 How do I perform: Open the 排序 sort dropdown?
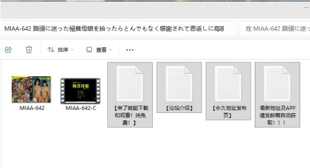tap(60, 50)
